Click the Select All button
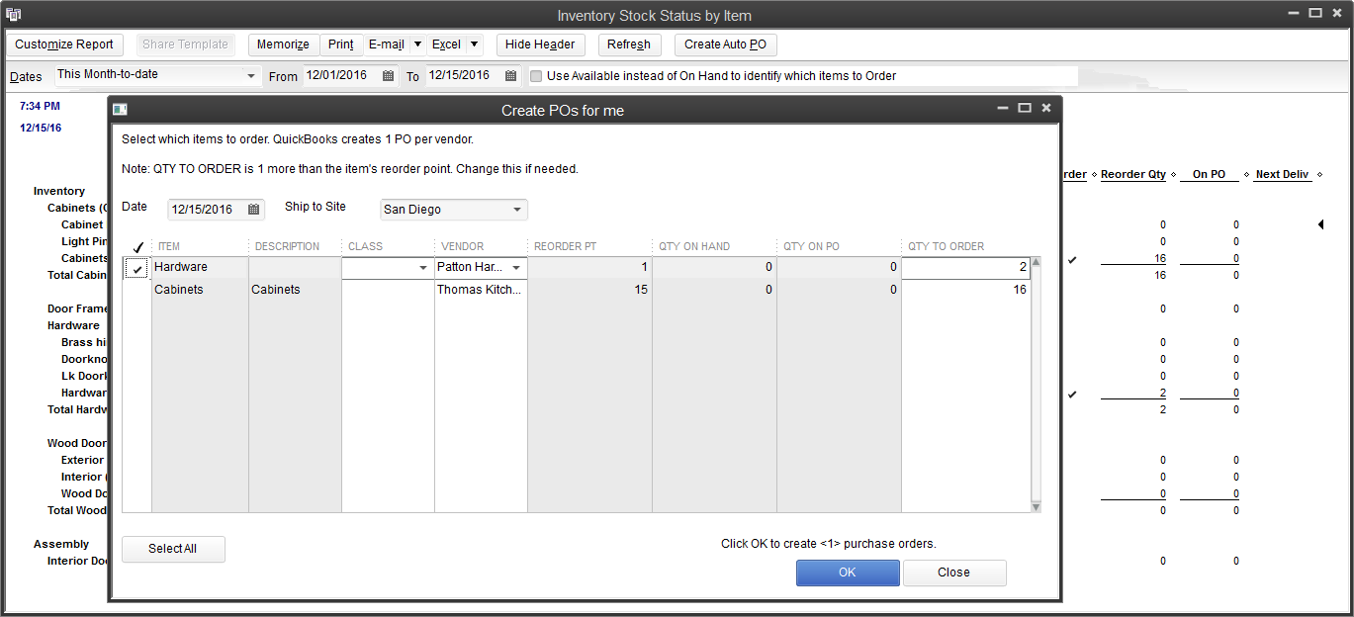Image resolution: width=1354 pixels, height=617 pixels. point(173,549)
